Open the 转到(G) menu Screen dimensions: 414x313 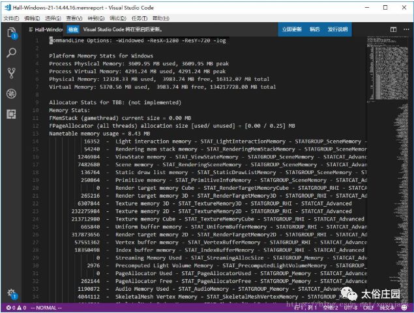(96, 18)
